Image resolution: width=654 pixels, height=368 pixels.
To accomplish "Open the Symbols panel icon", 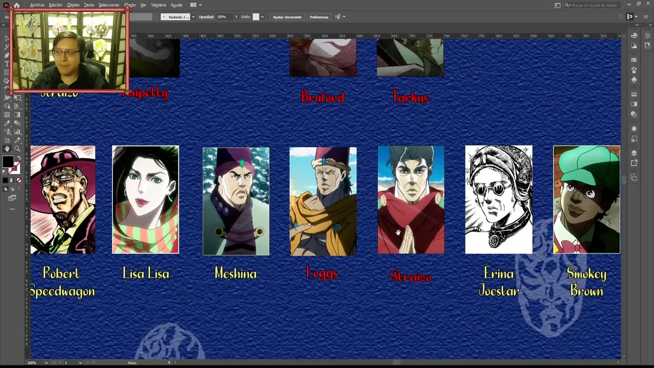I will tap(634, 79).
